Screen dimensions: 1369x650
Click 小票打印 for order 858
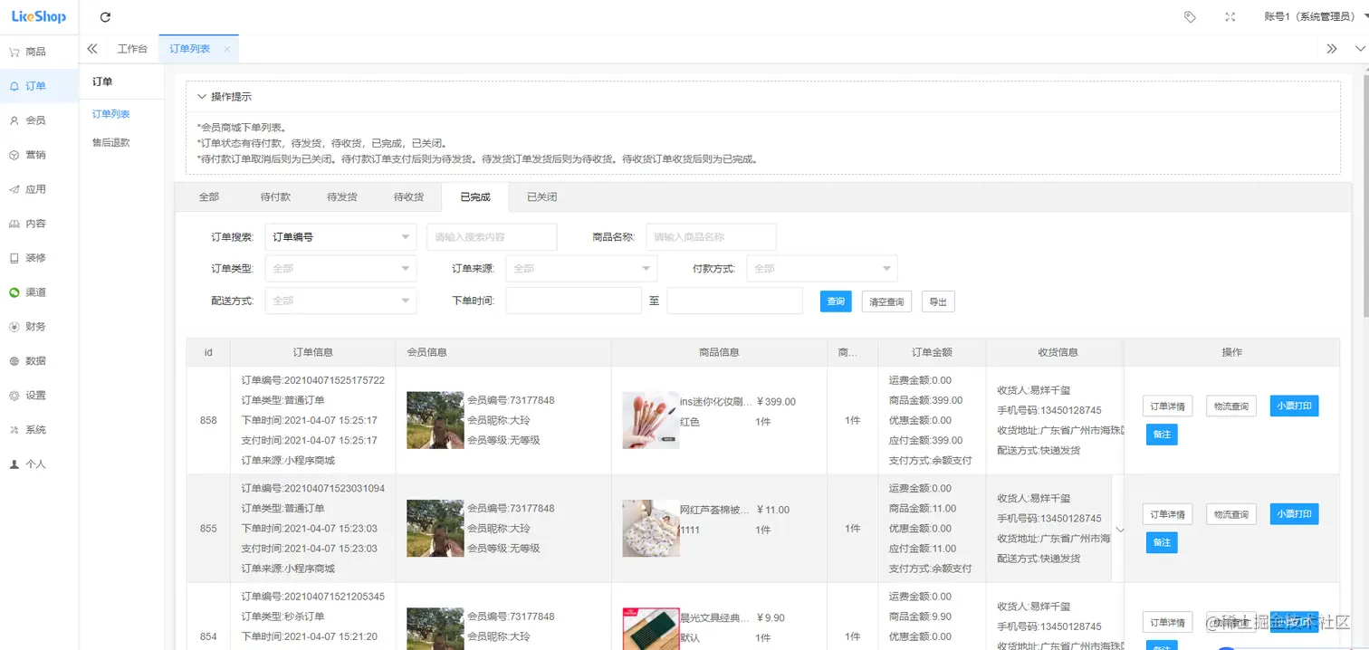(1294, 406)
